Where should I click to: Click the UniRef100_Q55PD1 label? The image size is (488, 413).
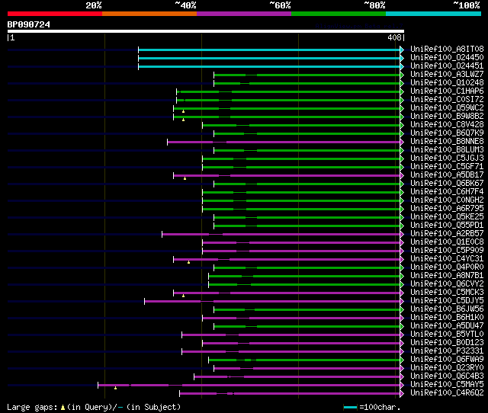coord(447,225)
